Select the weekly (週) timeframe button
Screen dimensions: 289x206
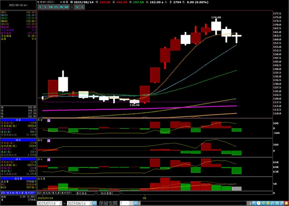pos(77,7)
